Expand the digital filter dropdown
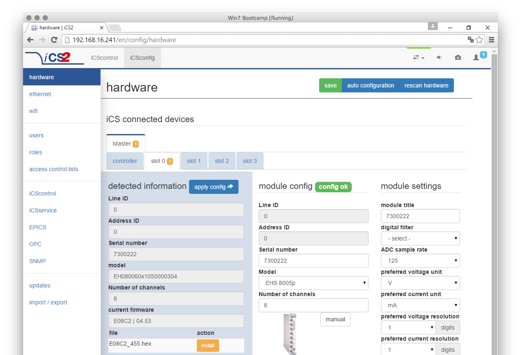Viewport: 521px width, 355px height. click(420, 238)
